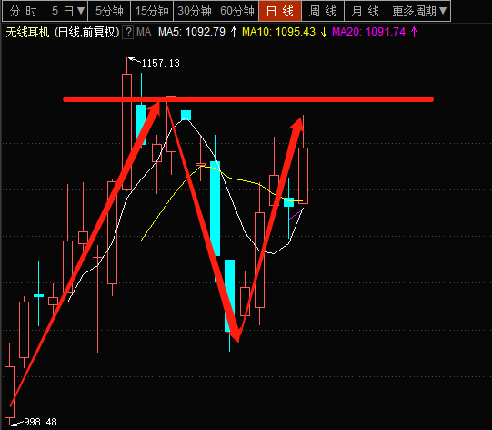
Task: Open the 5日 period dropdown arrow
Action: click(81, 11)
